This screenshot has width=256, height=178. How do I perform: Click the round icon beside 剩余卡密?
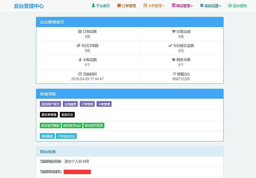point(174,60)
